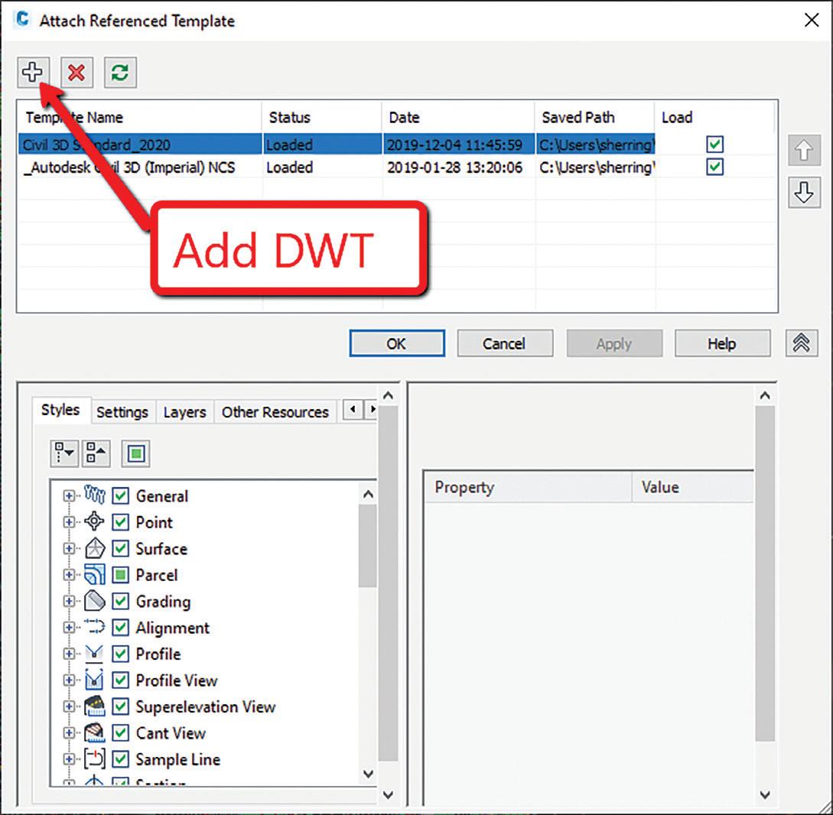This screenshot has height=815, width=833.
Task: Click the Superelevation View icon
Action: click(x=95, y=706)
